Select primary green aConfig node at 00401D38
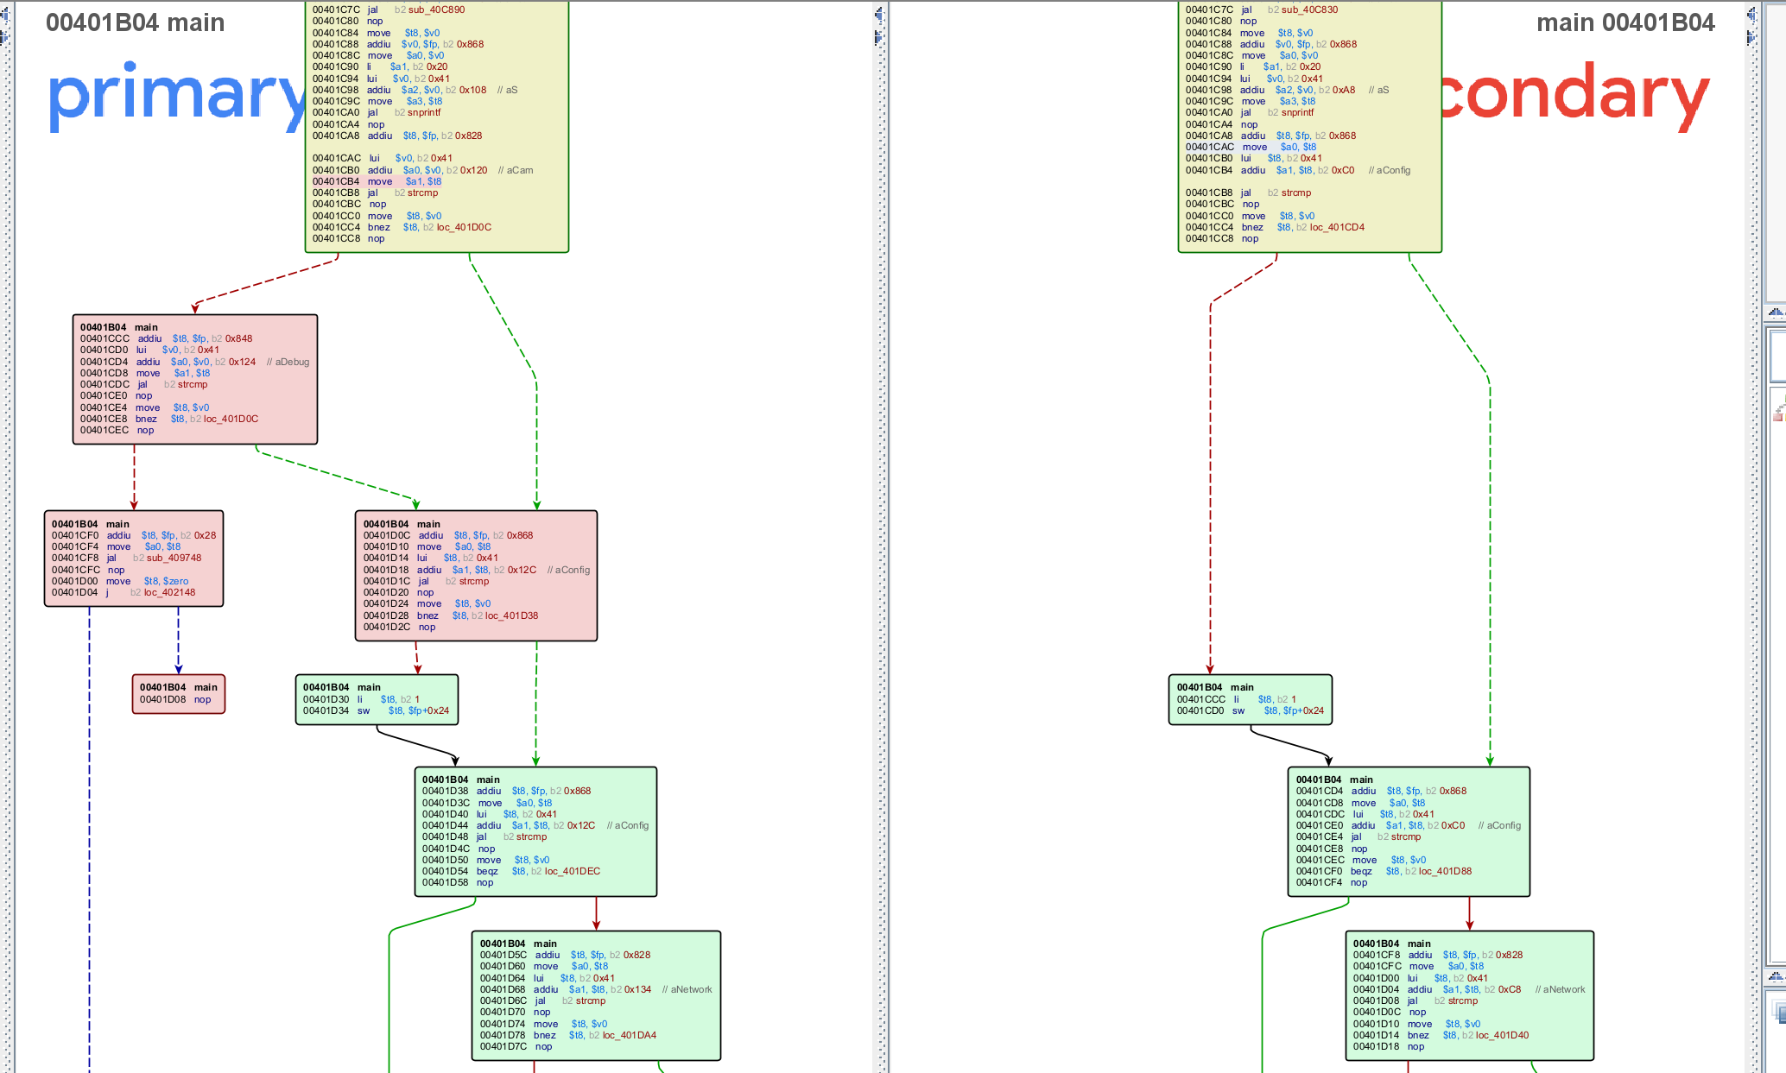Screen dimensions: 1786x1073 (x=535, y=831)
